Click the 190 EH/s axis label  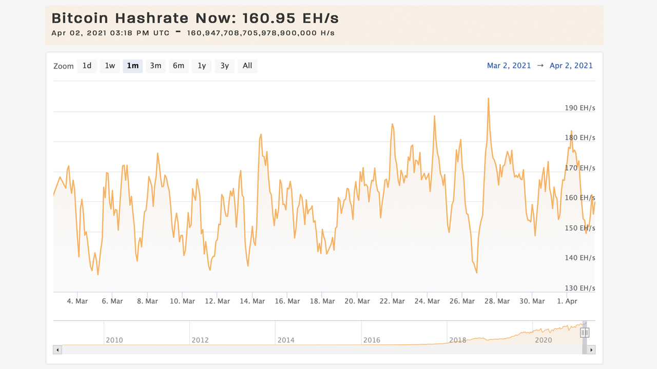click(580, 108)
